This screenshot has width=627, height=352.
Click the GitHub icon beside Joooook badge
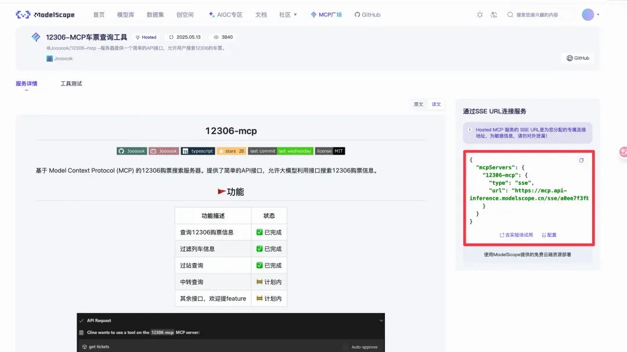120,151
